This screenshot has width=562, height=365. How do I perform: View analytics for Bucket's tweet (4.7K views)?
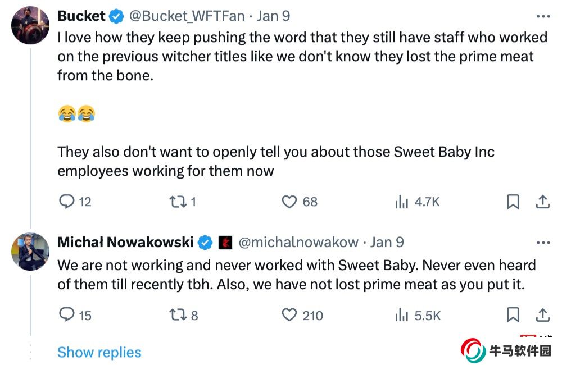click(401, 202)
